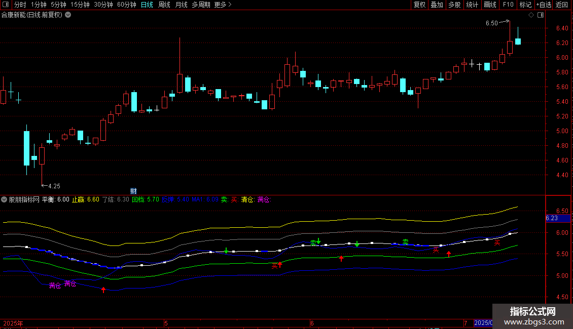Select the 15分钟 period tab

click(80, 5)
